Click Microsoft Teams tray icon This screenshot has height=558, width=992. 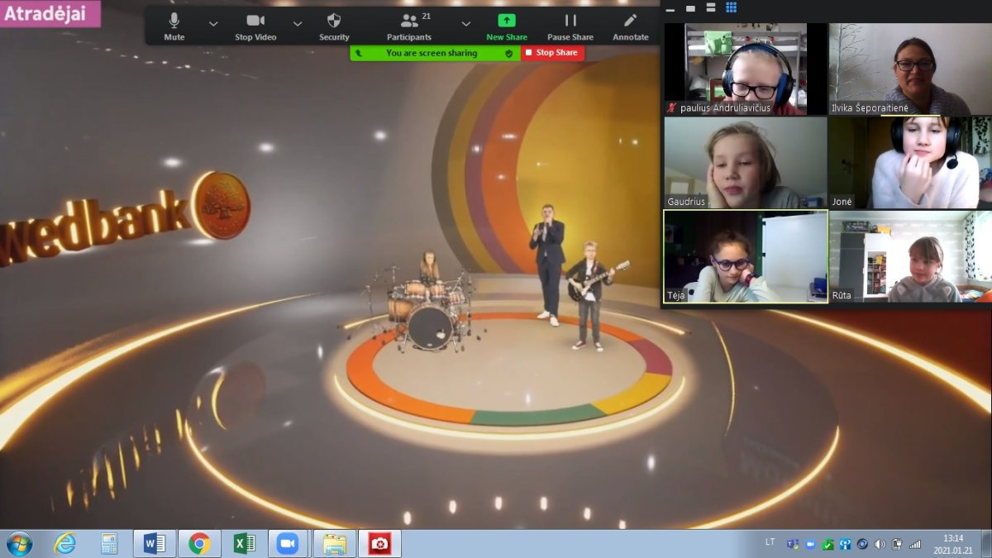click(x=793, y=544)
